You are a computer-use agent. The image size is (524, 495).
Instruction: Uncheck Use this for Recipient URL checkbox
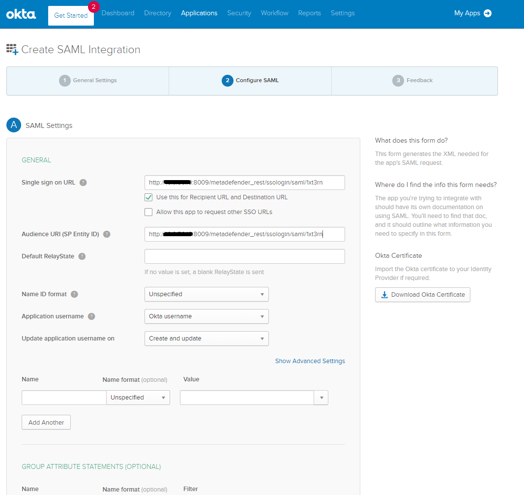[148, 197]
